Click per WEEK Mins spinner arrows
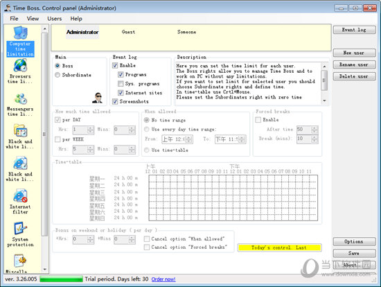Screen dimensions: 381x287 pos(132,149)
